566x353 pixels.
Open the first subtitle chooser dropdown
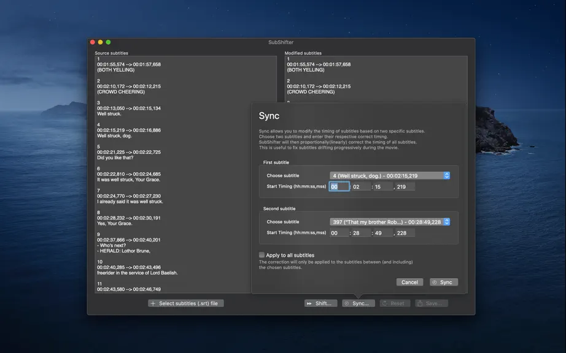click(x=390, y=175)
